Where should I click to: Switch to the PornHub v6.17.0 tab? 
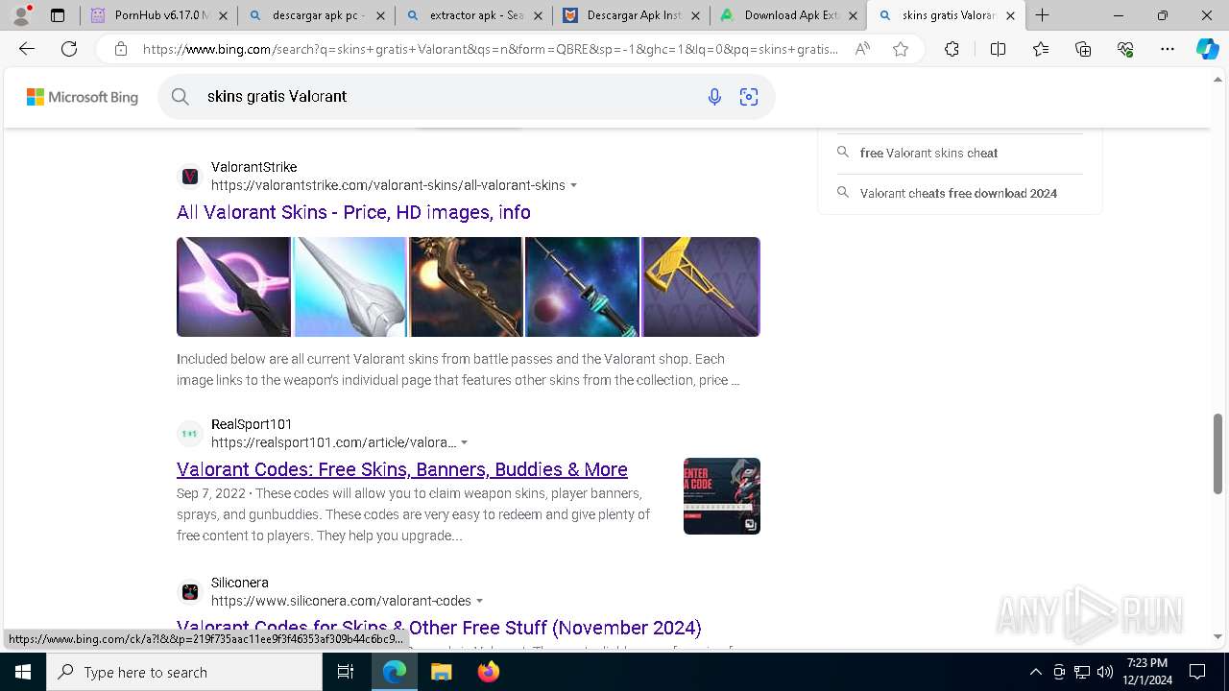click(159, 15)
